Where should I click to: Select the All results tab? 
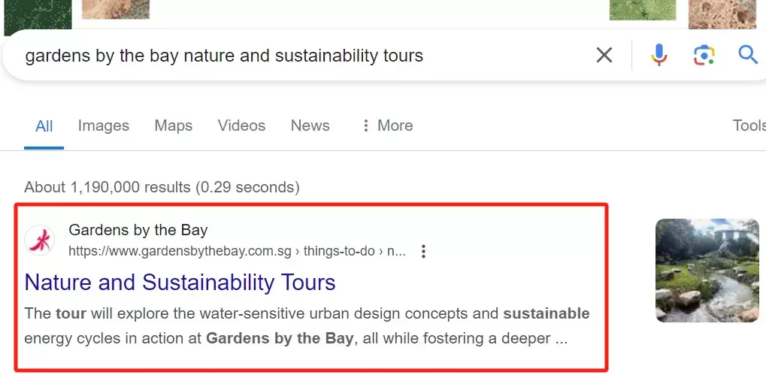pos(44,126)
